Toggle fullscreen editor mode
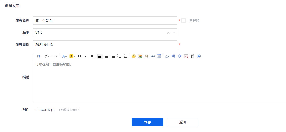Screen dimensions: 286x132 [186, 56]
